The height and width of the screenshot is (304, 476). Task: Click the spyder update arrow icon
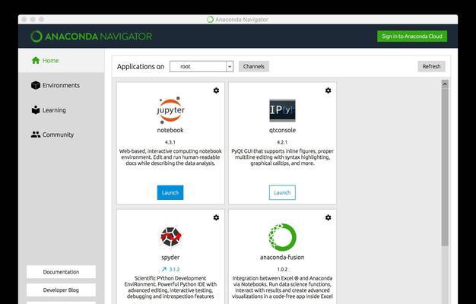[x=164, y=269]
